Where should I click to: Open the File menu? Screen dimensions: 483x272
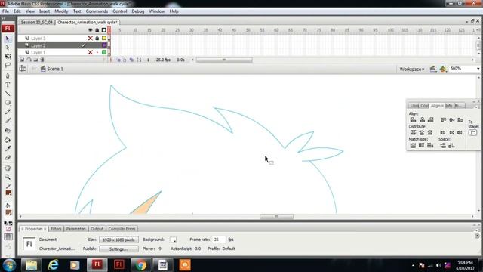click(x=5, y=11)
